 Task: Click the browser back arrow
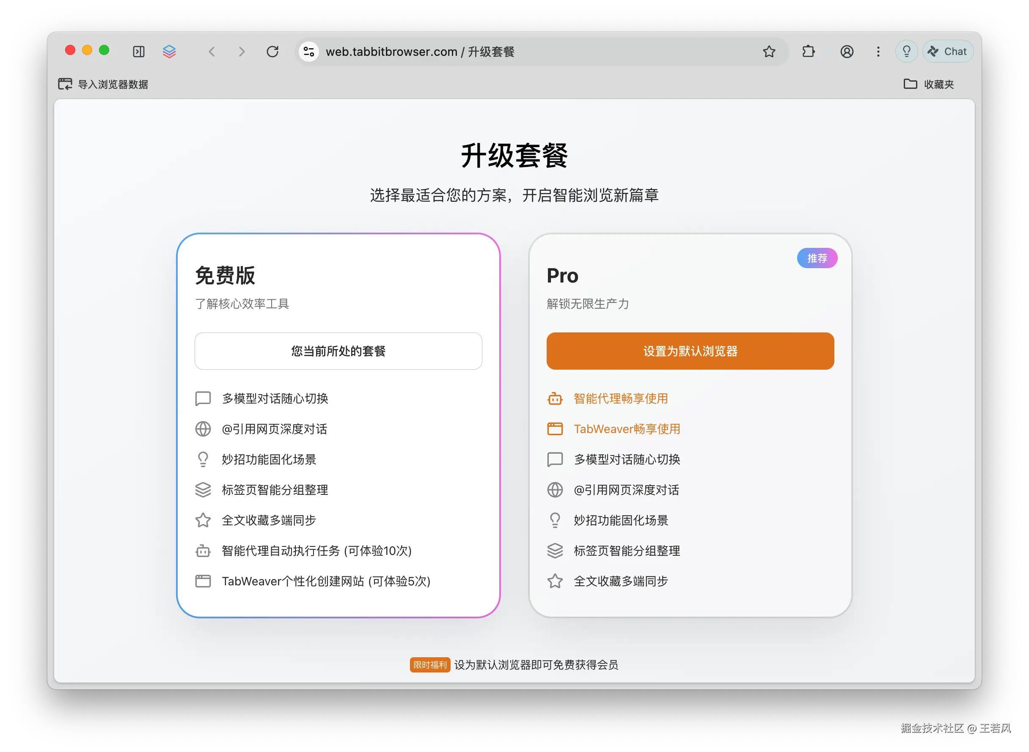click(212, 52)
